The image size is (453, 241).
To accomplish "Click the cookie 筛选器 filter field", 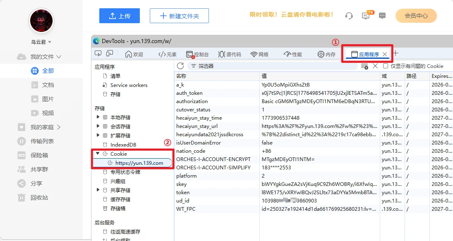I will 273,66.
